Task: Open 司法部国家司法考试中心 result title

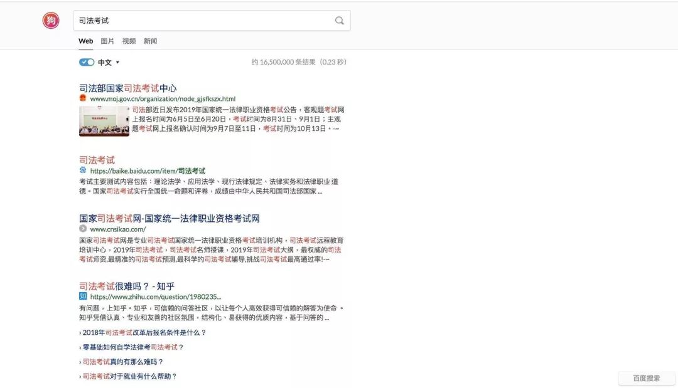Action: [x=128, y=88]
